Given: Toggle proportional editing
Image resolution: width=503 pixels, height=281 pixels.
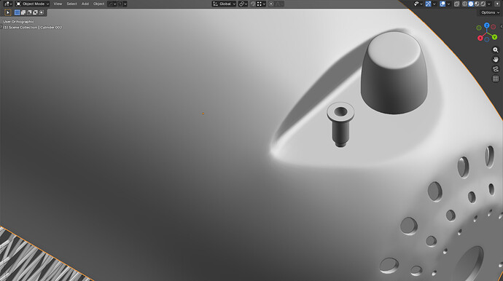Looking at the screenshot, I should [271, 4].
